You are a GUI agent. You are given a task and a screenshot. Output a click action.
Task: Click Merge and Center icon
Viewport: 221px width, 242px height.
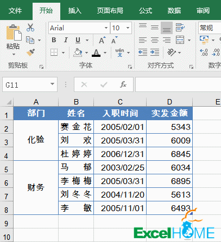point(180,40)
